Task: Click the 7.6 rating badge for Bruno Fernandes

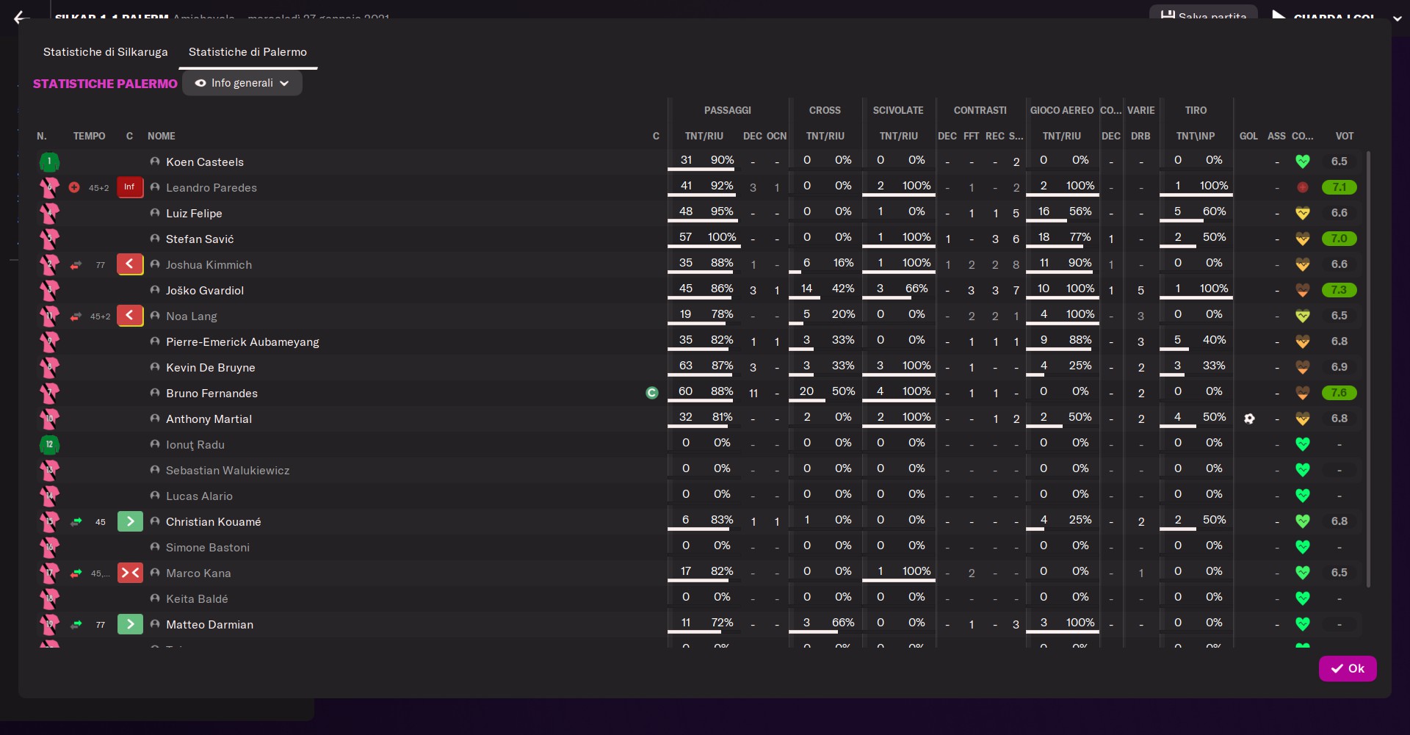Action: [x=1339, y=393]
